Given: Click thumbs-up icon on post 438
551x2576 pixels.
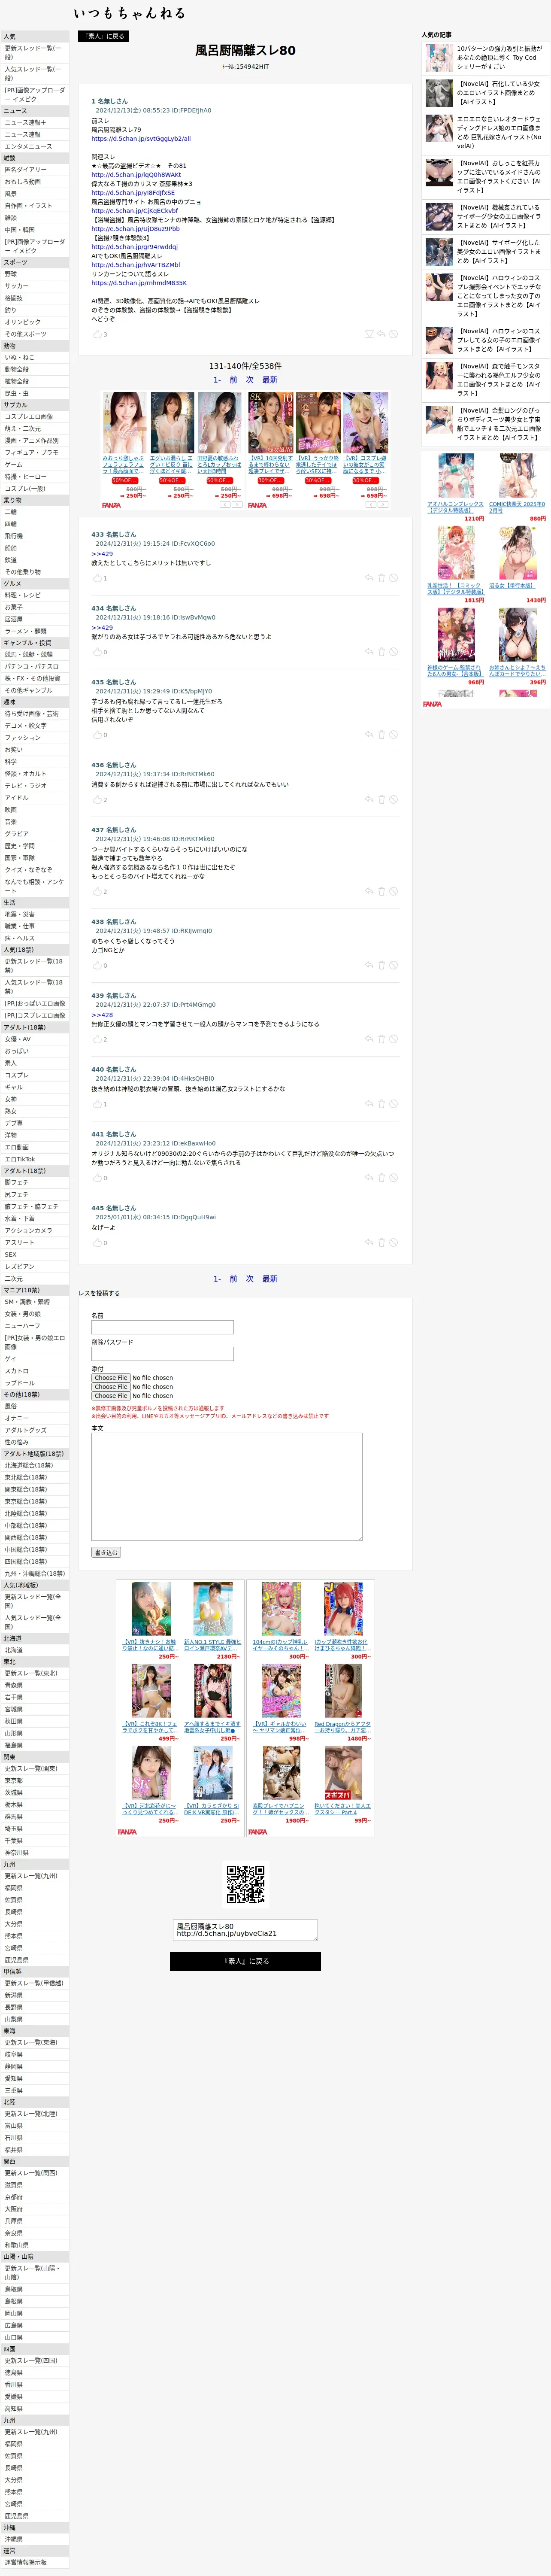Looking at the screenshot, I should 97,966.
